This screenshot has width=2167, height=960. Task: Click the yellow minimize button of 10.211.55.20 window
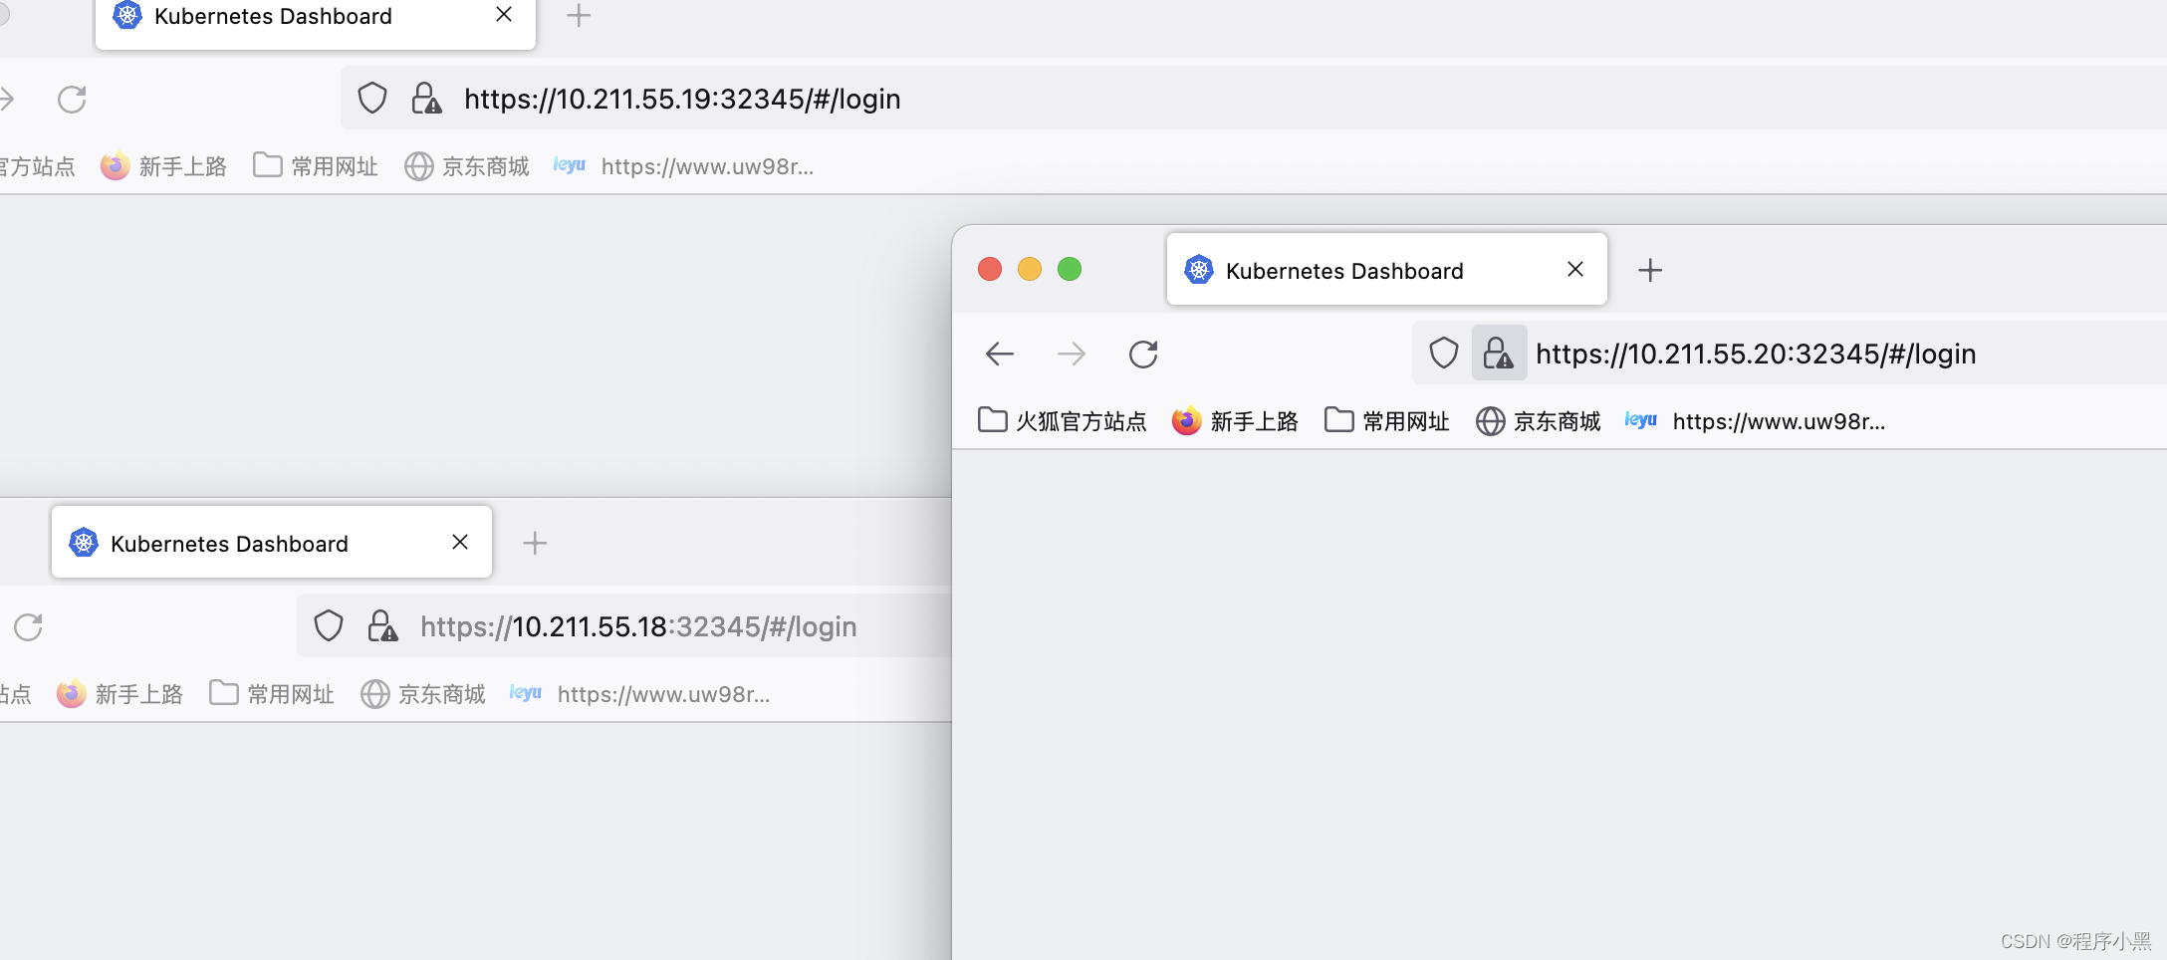click(x=1030, y=269)
